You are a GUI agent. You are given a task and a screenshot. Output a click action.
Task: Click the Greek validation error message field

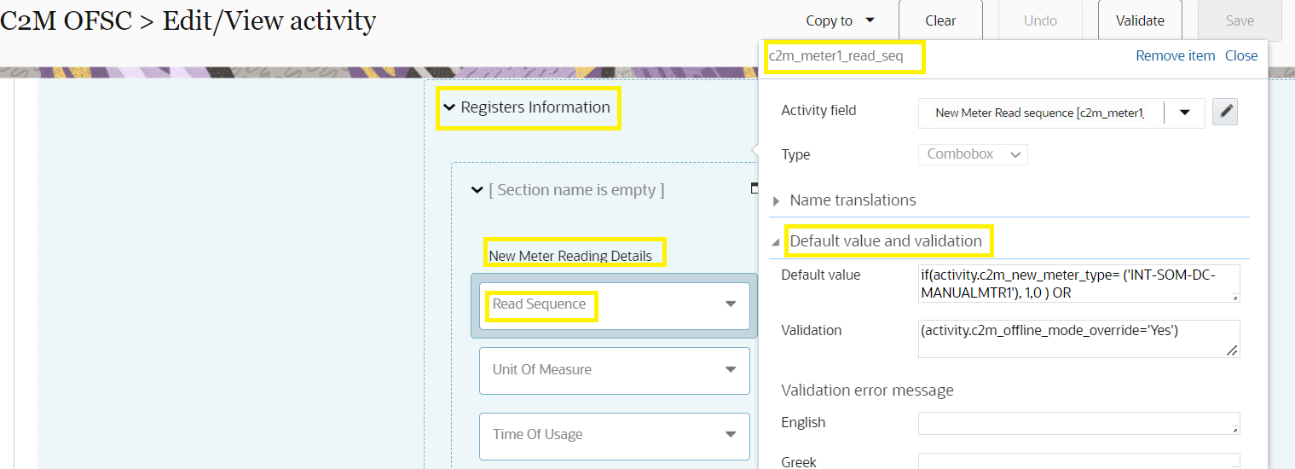pos(1078,461)
